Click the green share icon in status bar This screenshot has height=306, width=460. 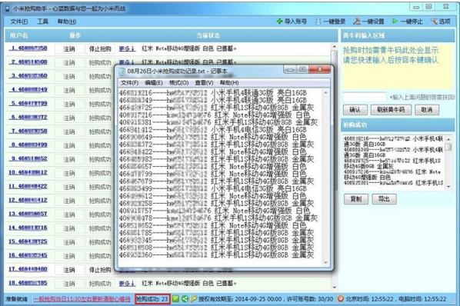tap(185, 299)
